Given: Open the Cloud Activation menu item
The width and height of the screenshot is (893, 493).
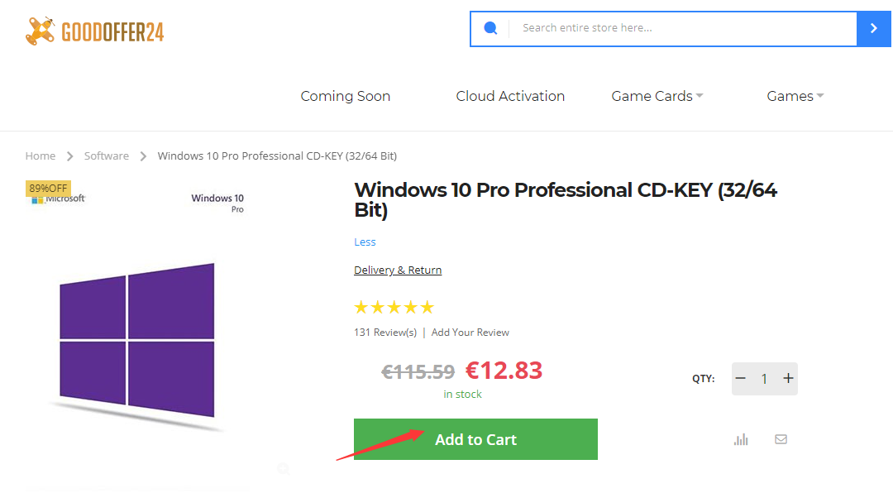Looking at the screenshot, I should pyautogui.click(x=509, y=96).
